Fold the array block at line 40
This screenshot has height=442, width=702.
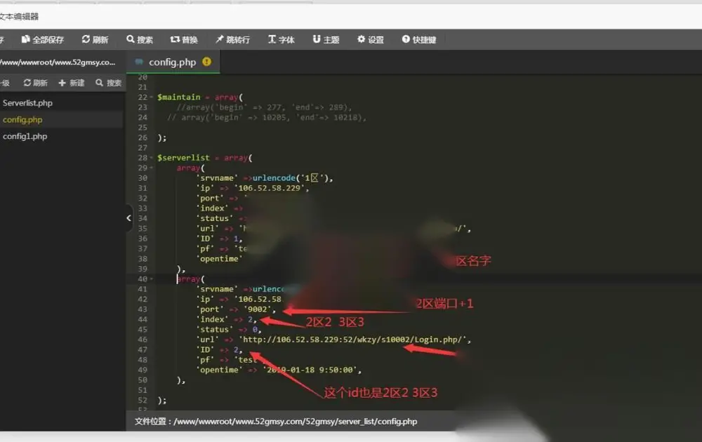[152, 279]
